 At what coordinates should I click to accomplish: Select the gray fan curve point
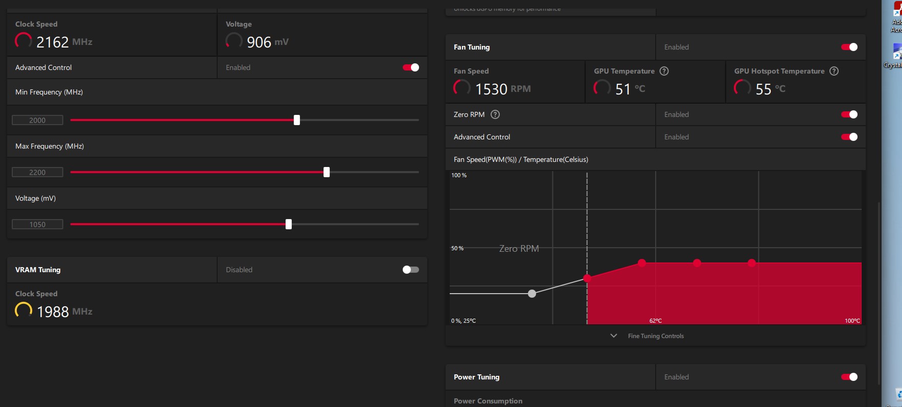point(532,294)
